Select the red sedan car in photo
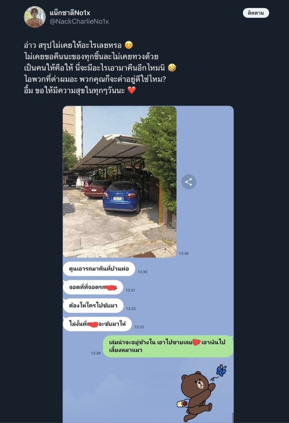This screenshot has height=423, width=289. coord(95,189)
